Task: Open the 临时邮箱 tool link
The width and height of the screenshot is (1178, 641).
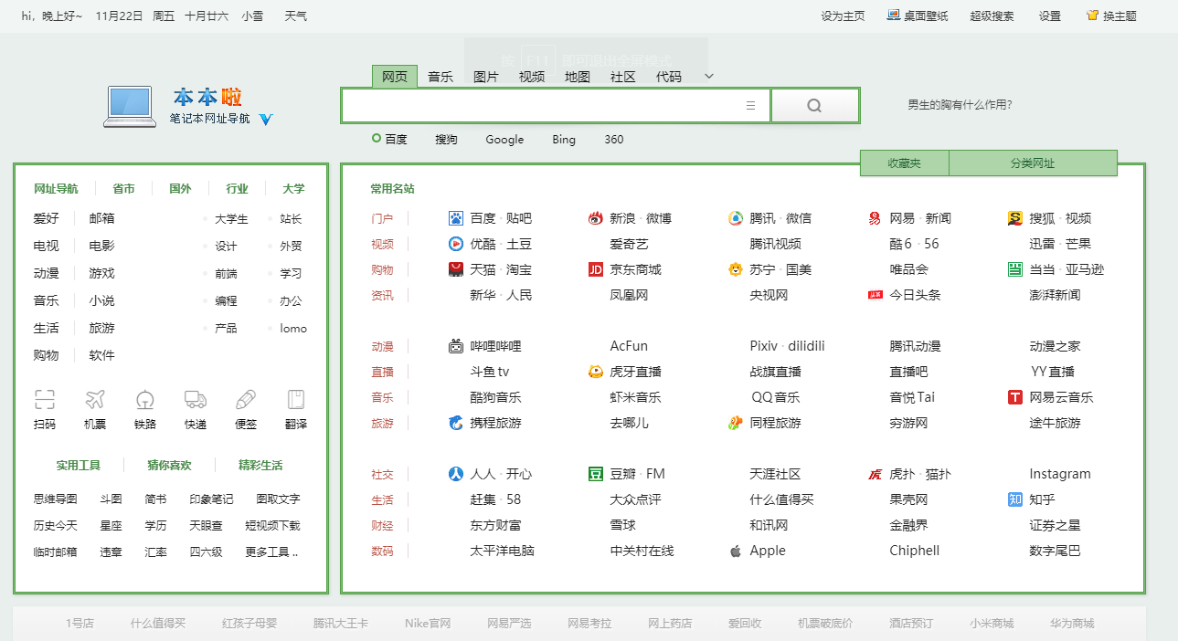Action: [x=56, y=552]
